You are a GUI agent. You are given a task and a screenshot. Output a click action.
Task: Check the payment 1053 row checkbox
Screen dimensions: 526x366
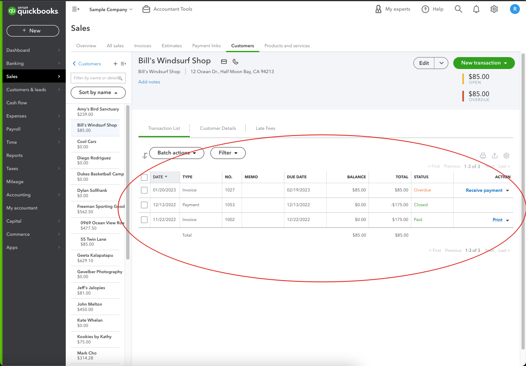coord(144,205)
